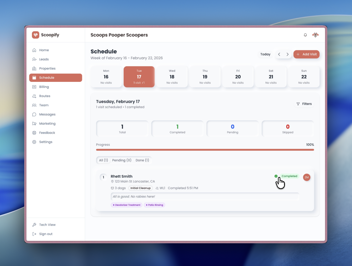
Task: Click the notification bell icon
Action: [x=305, y=35]
